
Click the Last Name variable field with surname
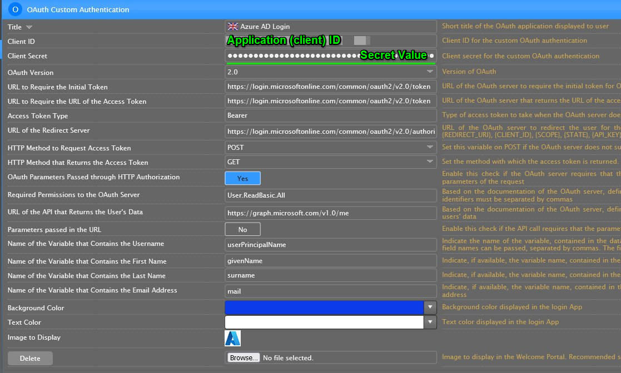pos(331,275)
